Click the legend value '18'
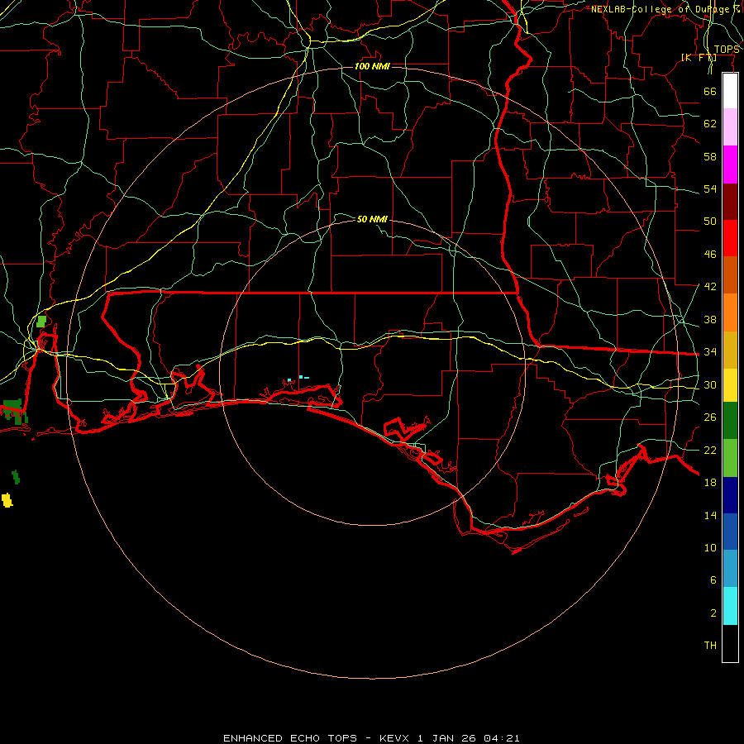 pyautogui.click(x=710, y=483)
